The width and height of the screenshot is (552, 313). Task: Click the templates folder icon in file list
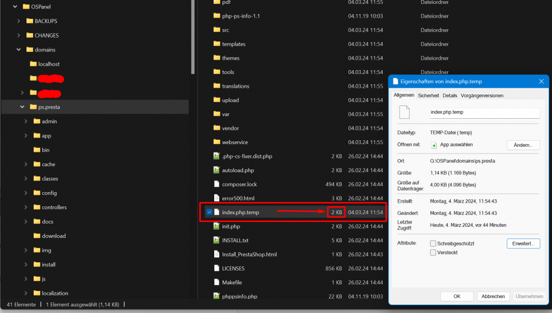(216, 44)
